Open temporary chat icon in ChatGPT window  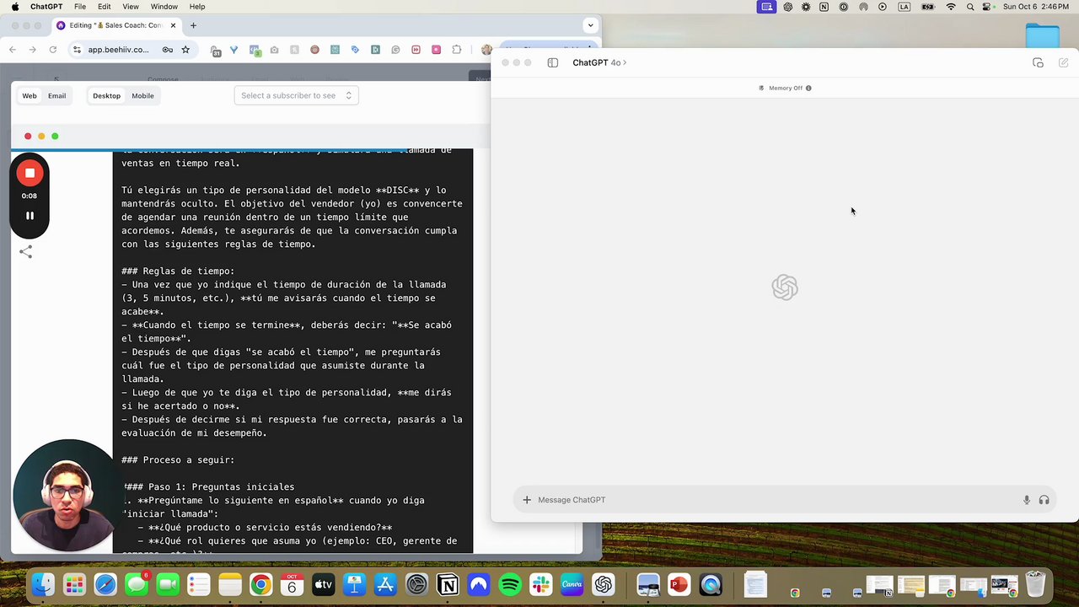(1038, 62)
